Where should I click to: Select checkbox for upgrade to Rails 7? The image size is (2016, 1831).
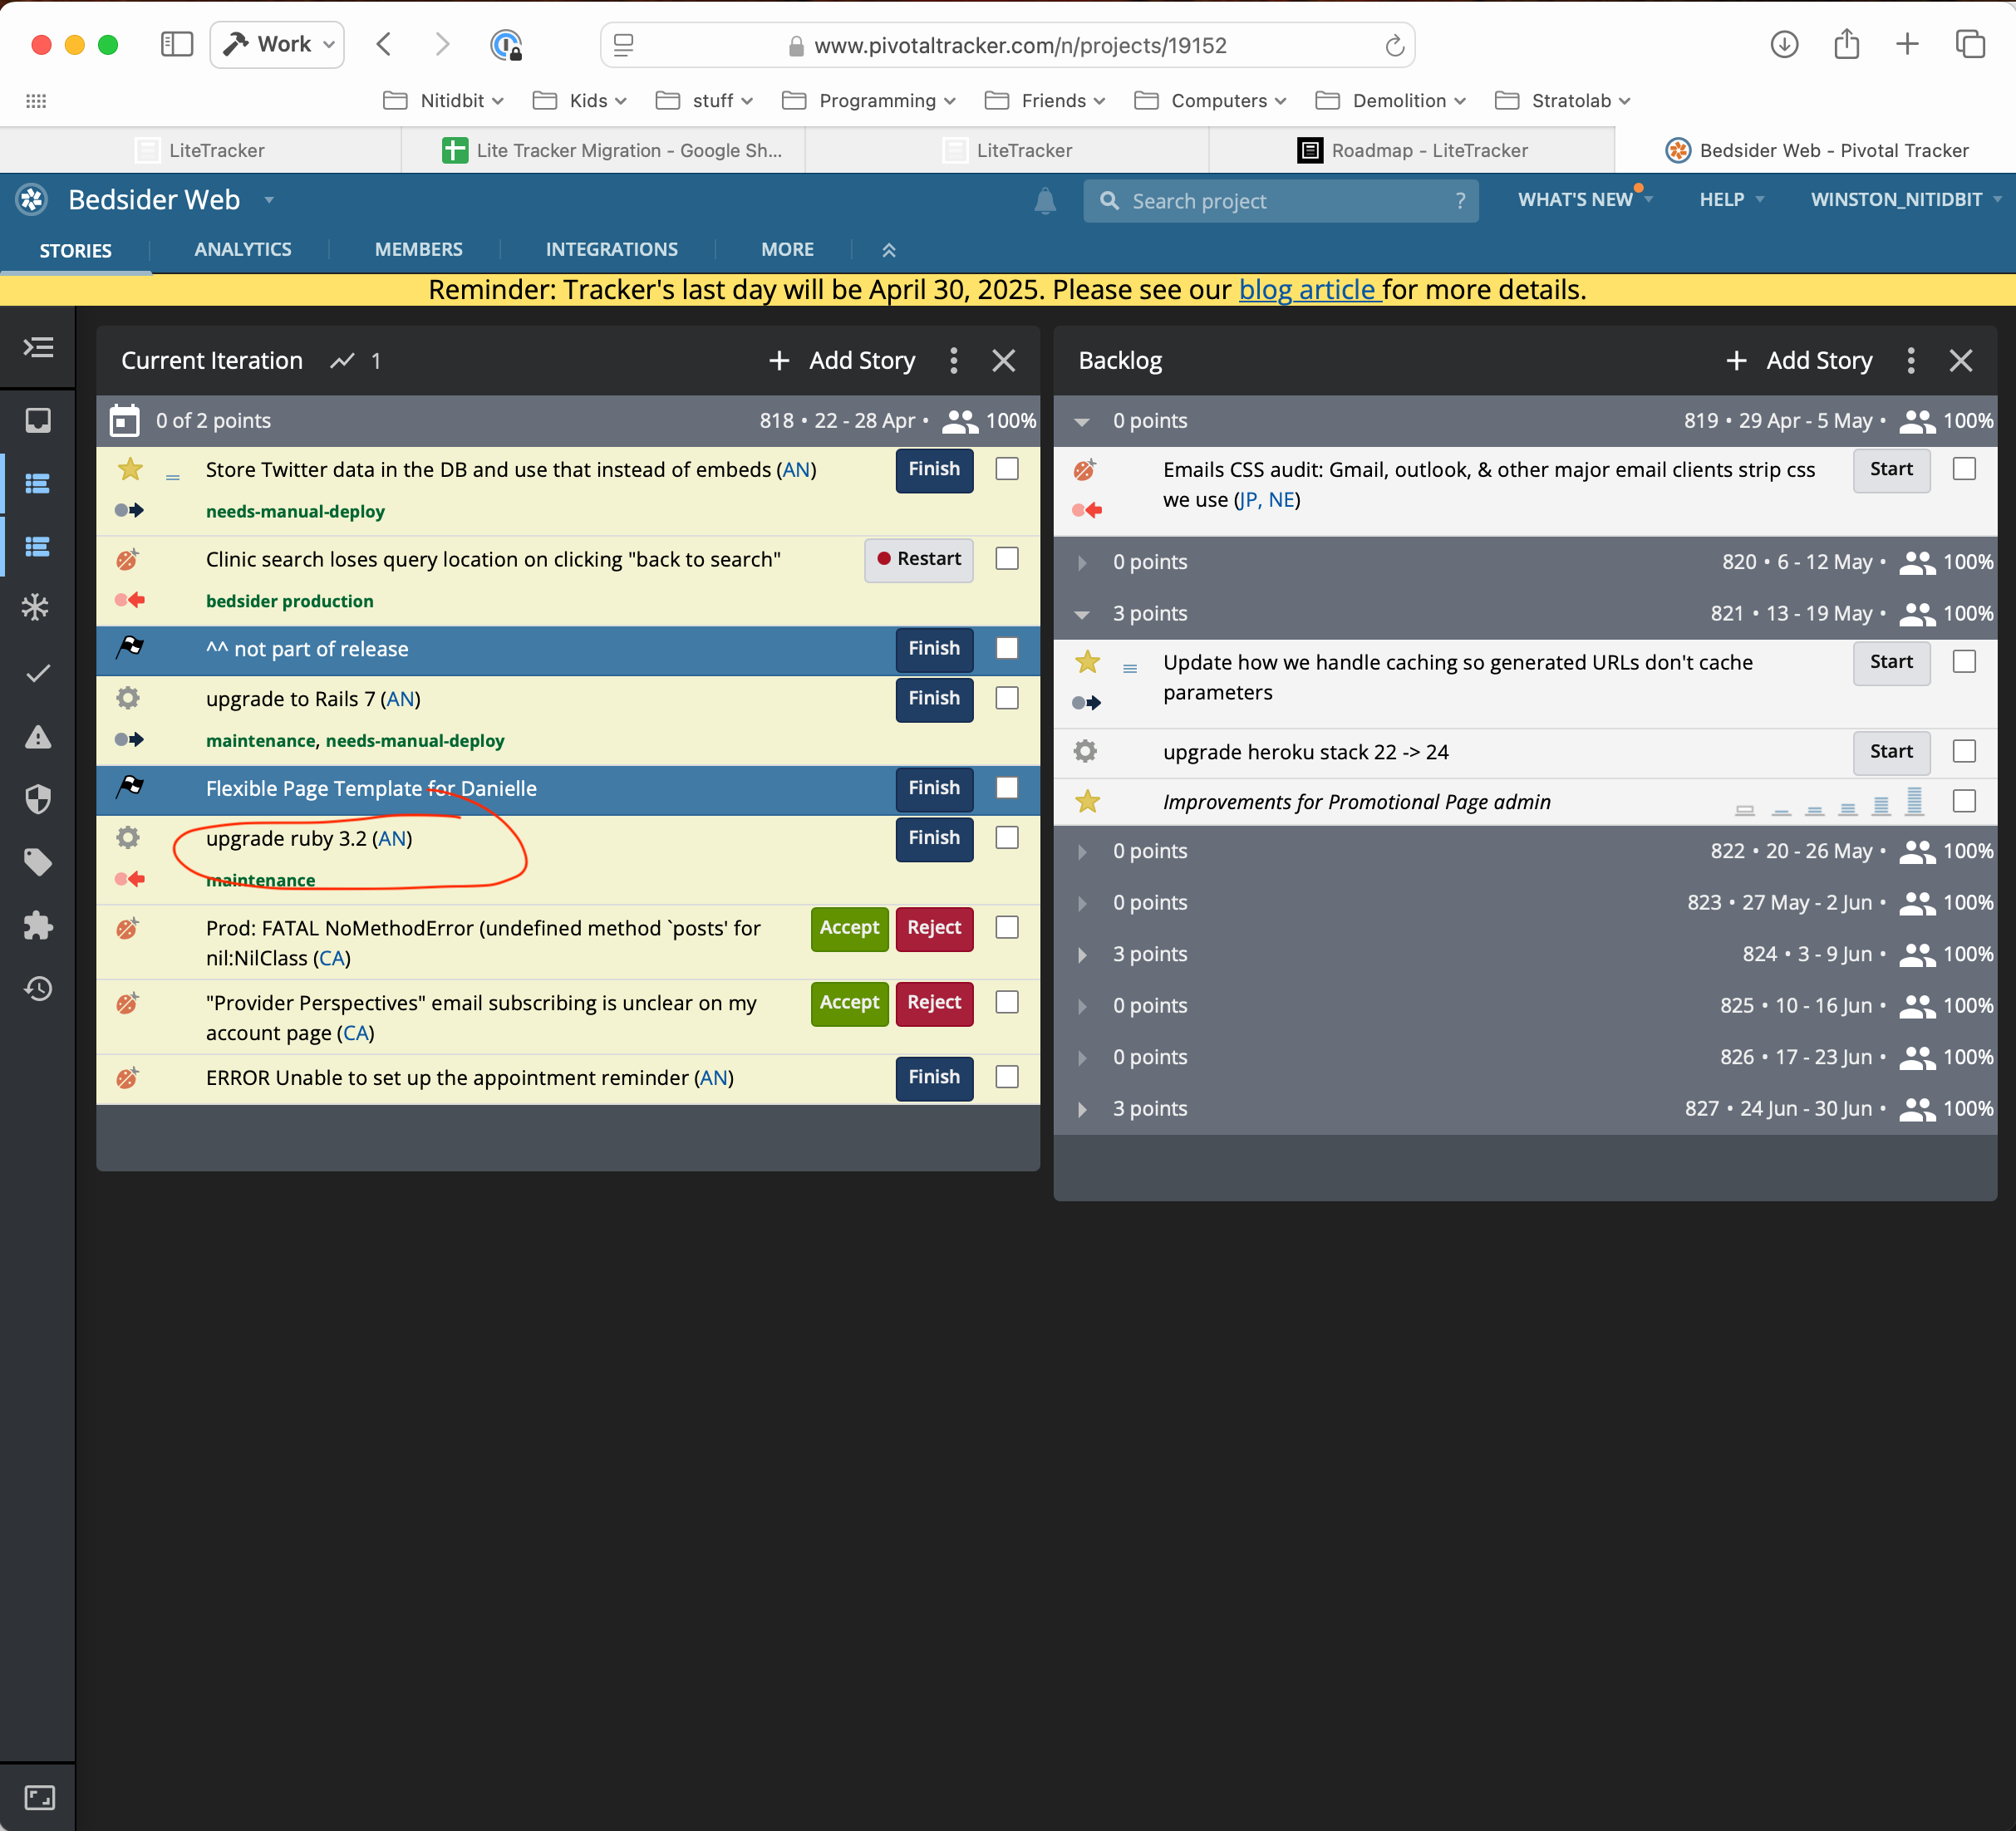(1007, 699)
